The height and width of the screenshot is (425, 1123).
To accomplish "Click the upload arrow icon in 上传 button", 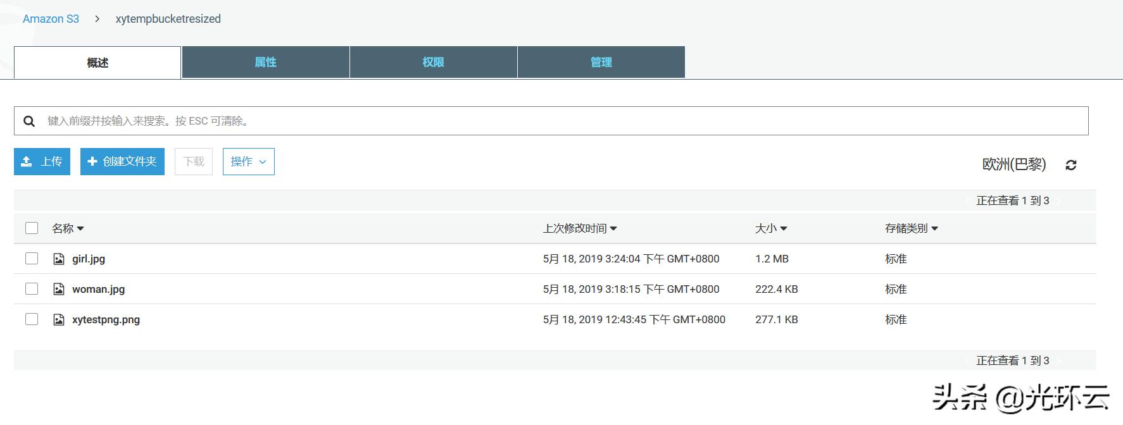I will click(27, 162).
